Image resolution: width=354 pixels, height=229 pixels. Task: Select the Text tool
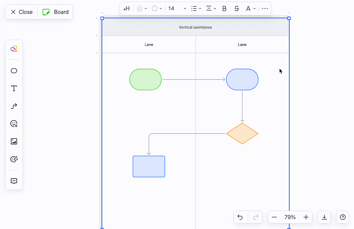(14, 88)
